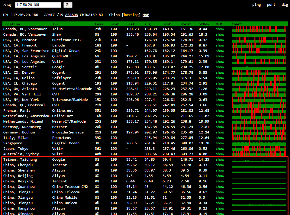Show MTR for Jiangsu China Unicom row
The width and height of the screenshot is (290, 215).
[220, 203]
